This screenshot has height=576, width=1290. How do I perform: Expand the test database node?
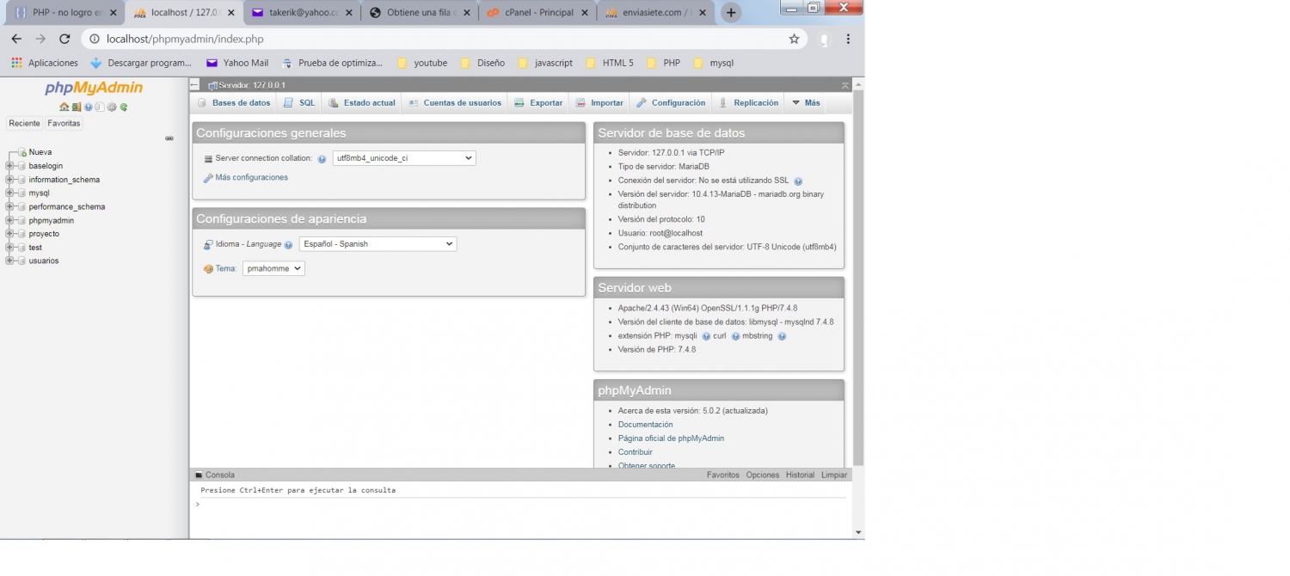coord(9,247)
